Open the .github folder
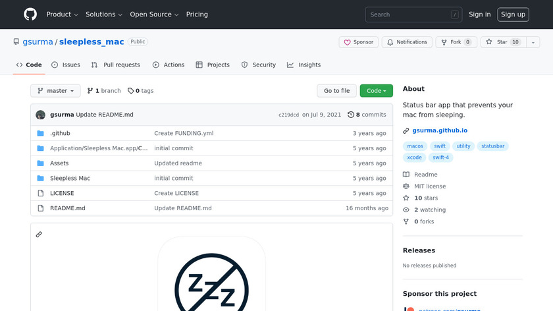This screenshot has width=553, height=311. [60, 133]
